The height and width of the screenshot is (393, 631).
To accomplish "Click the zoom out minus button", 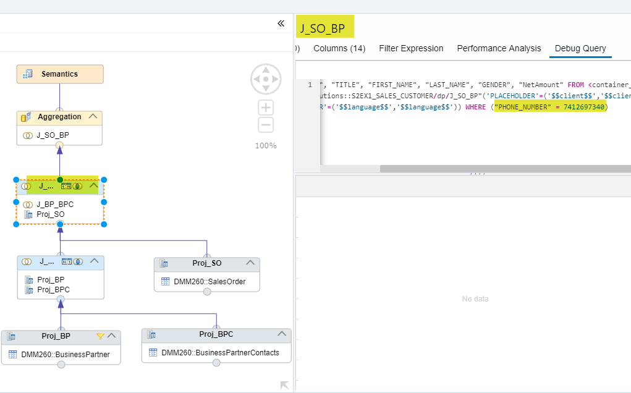I will click(x=266, y=125).
